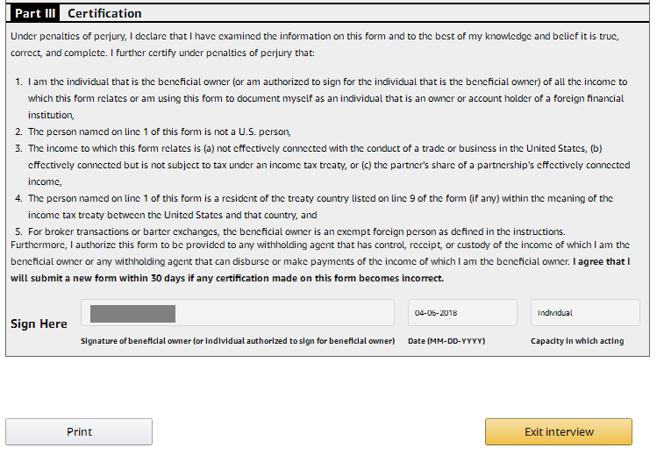Viewport: 657px width, 455px height.
Task: Click the Date (MM-DD-YYYY) caption
Action: click(x=446, y=340)
